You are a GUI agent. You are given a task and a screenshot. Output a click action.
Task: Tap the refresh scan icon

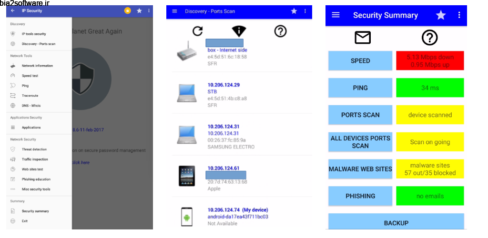click(197, 31)
